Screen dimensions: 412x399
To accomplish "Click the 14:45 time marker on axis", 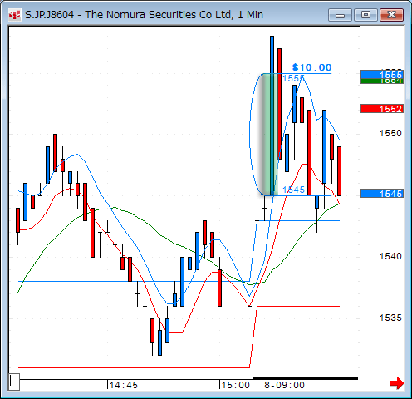I will [123, 385].
